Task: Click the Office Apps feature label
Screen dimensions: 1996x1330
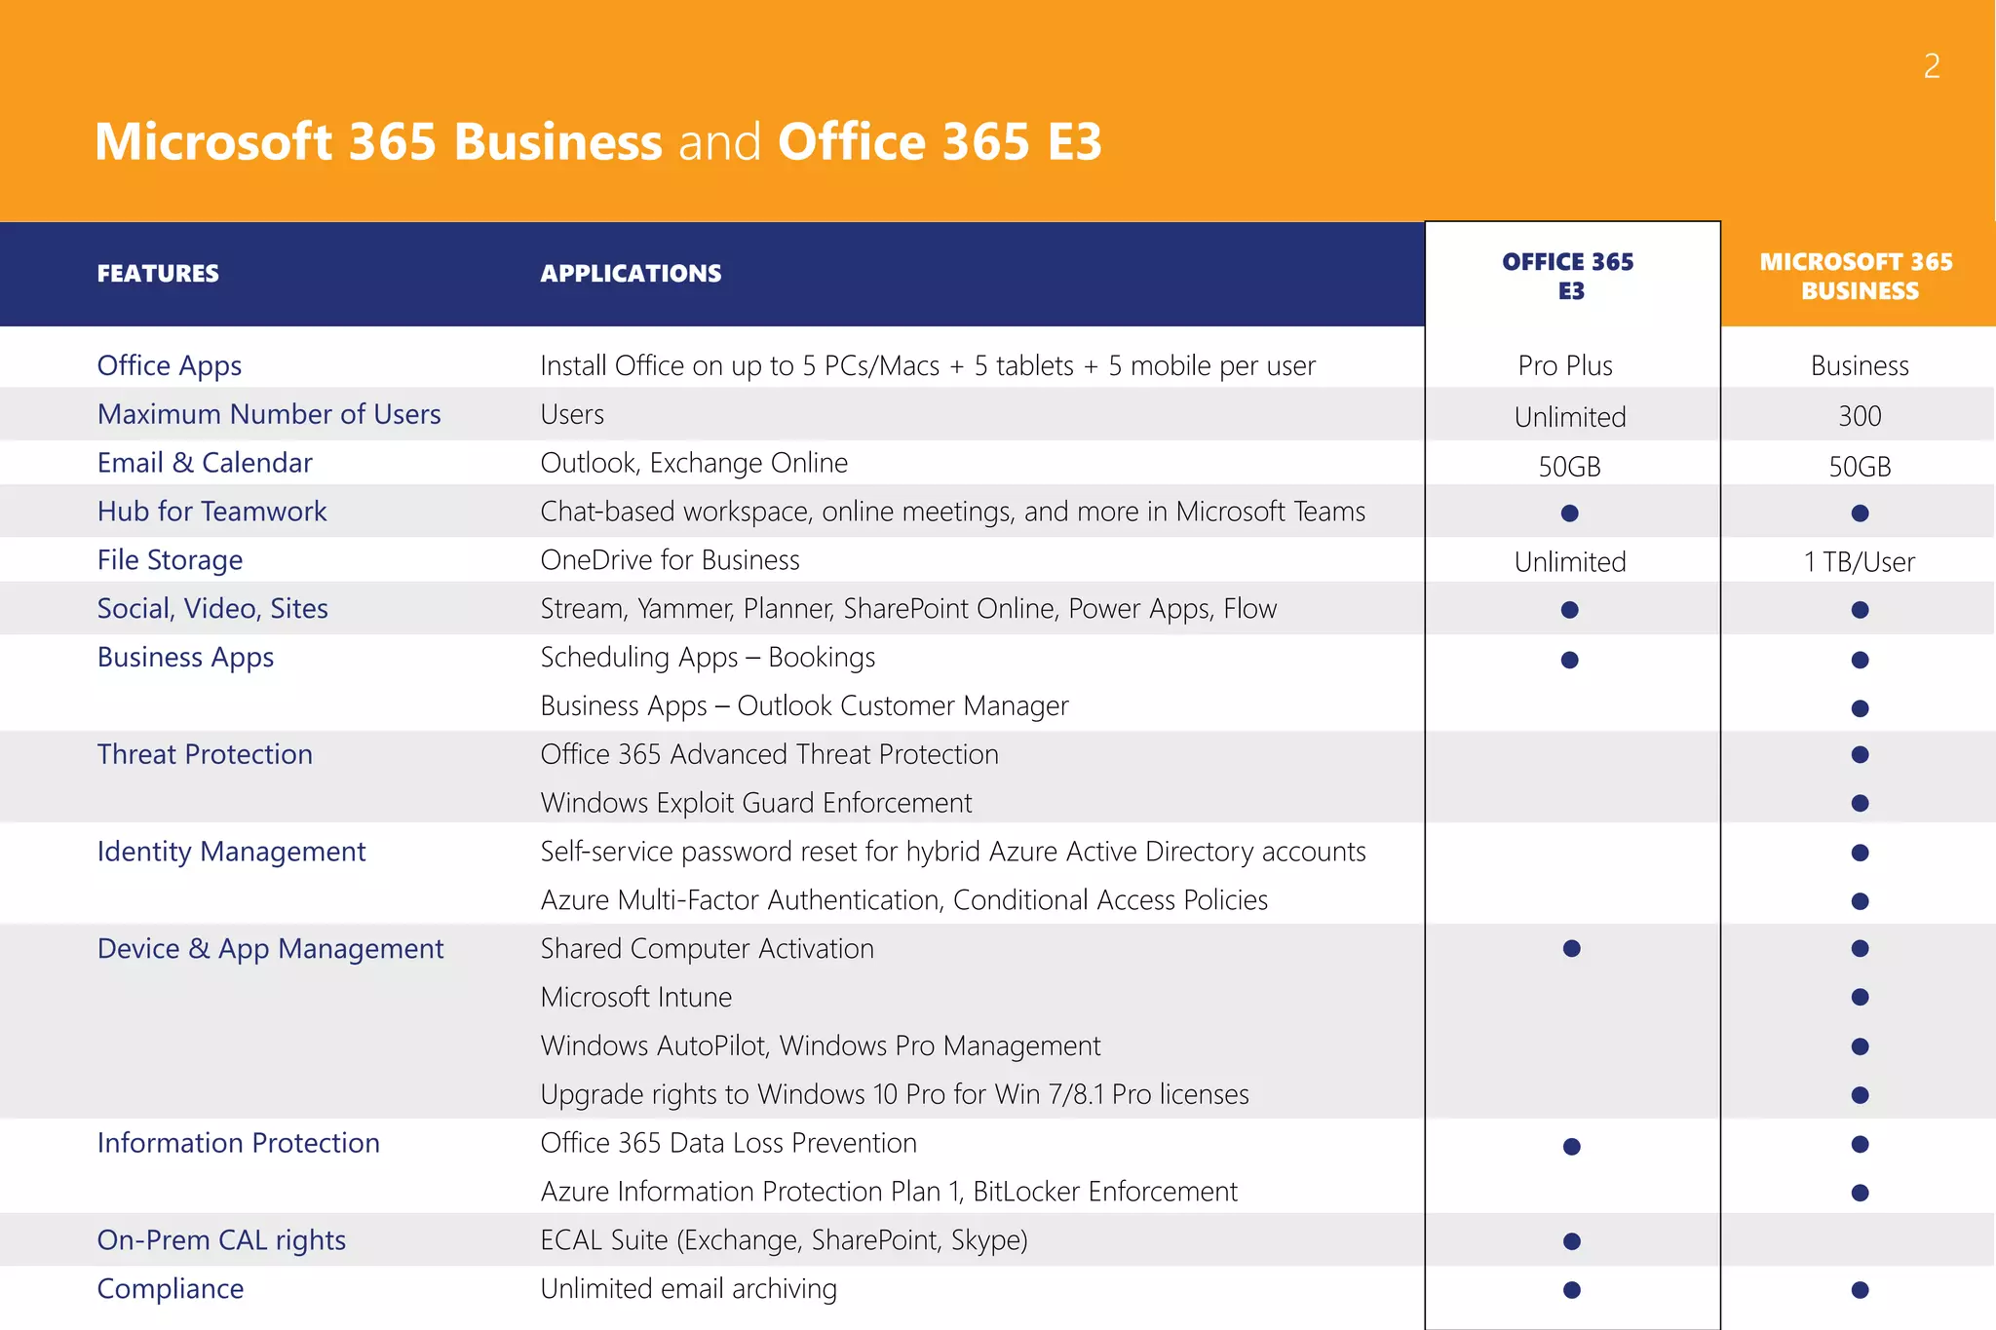Action: [170, 365]
